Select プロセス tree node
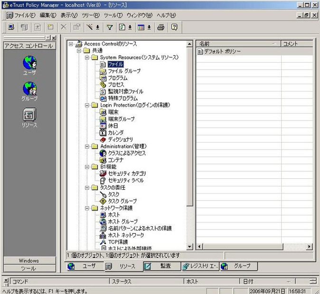 click(x=116, y=84)
